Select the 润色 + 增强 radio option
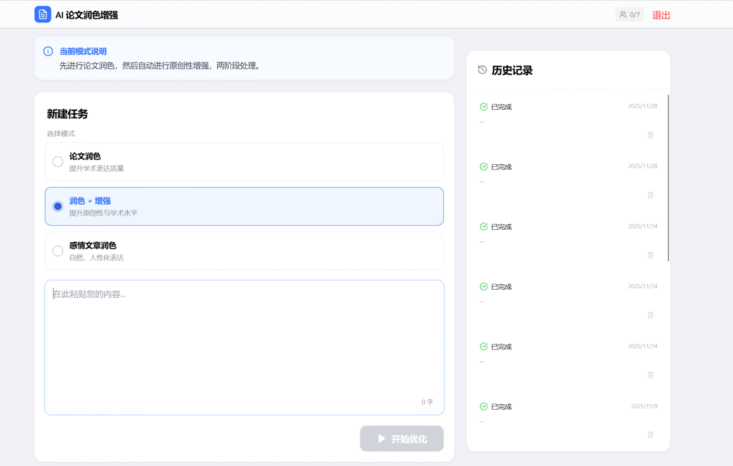 click(x=58, y=206)
